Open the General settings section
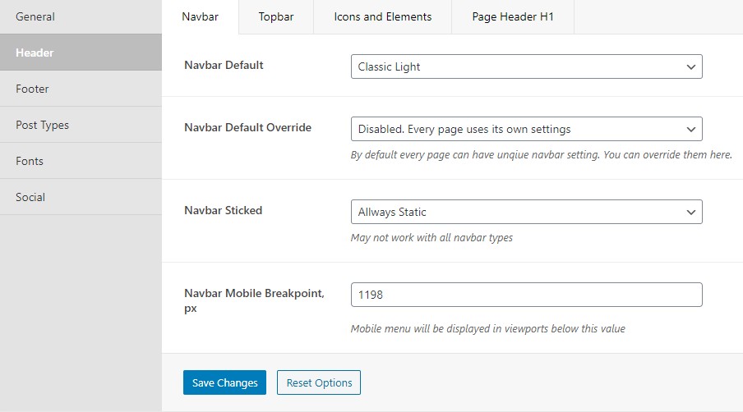 (x=81, y=16)
